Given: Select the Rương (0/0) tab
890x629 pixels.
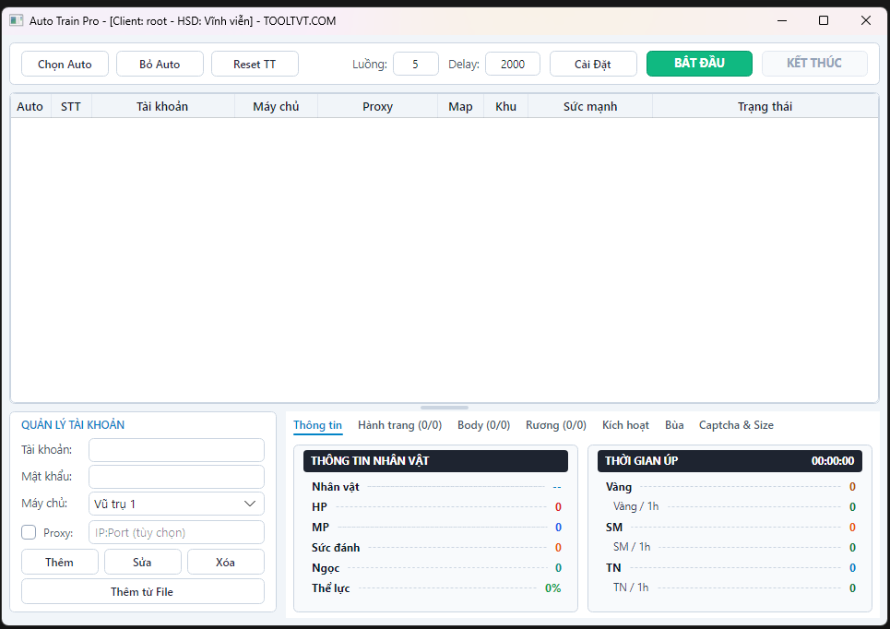Looking at the screenshot, I should pos(556,425).
